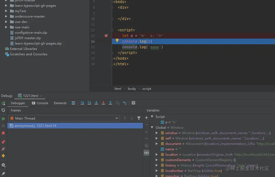
Task: Expand the vue-main folder
Action: point(6,27)
